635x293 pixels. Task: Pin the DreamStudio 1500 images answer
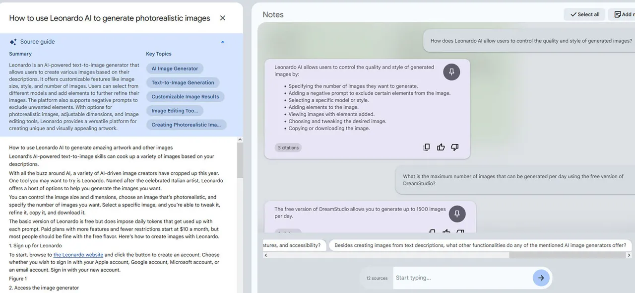pos(457,214)
